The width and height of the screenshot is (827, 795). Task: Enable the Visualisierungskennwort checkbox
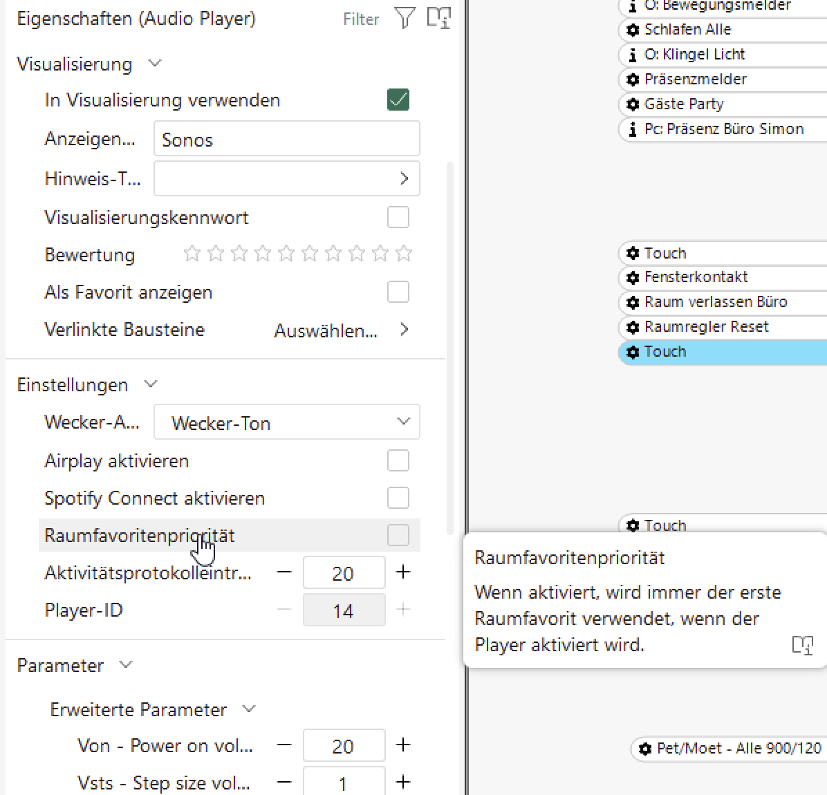398,218
